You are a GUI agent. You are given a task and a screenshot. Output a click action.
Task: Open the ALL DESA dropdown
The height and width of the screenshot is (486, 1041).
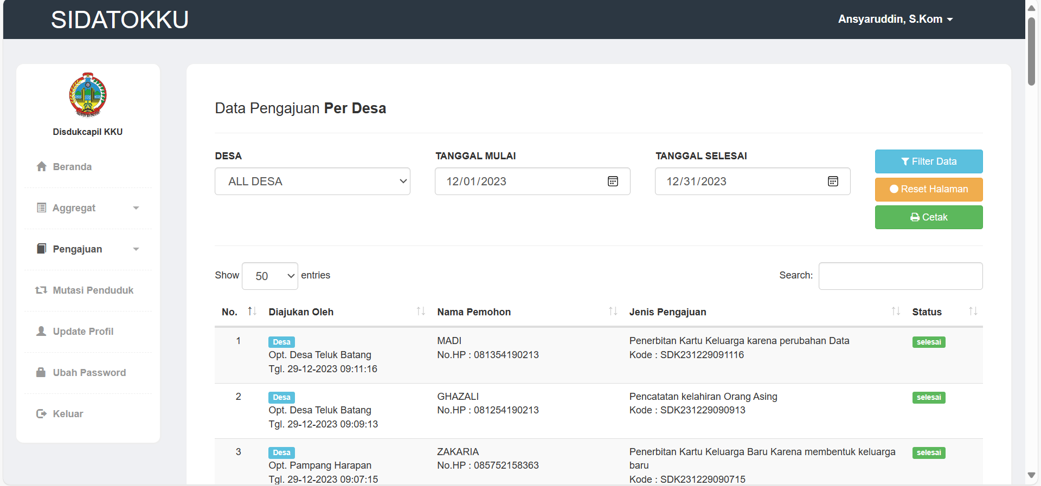click(x=312, y=182)
